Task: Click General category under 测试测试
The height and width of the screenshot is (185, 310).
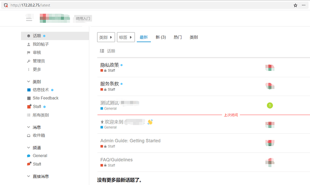Action: coord(109,109)
